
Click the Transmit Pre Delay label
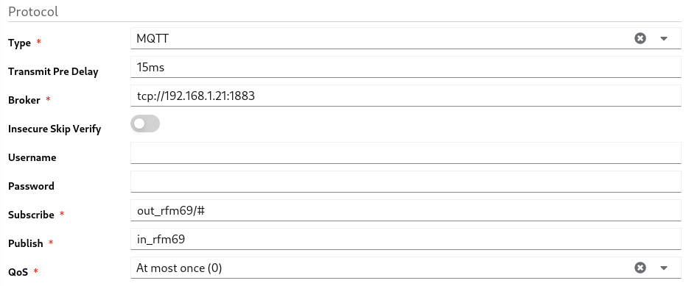pyautogui.click(x=53, y=71)
